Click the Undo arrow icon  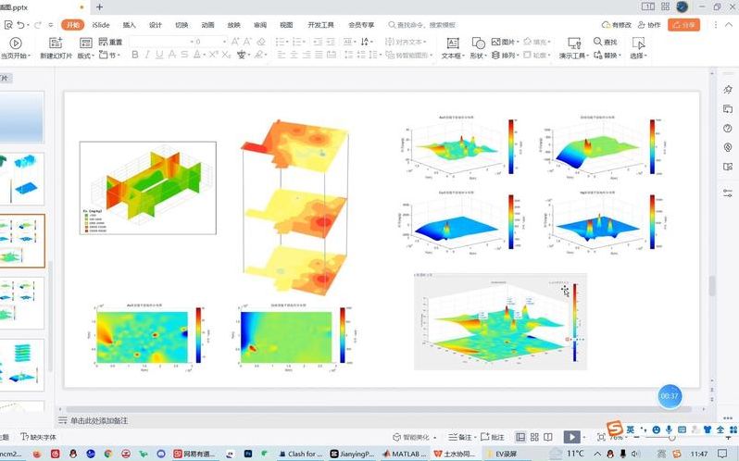pos(22,25)
